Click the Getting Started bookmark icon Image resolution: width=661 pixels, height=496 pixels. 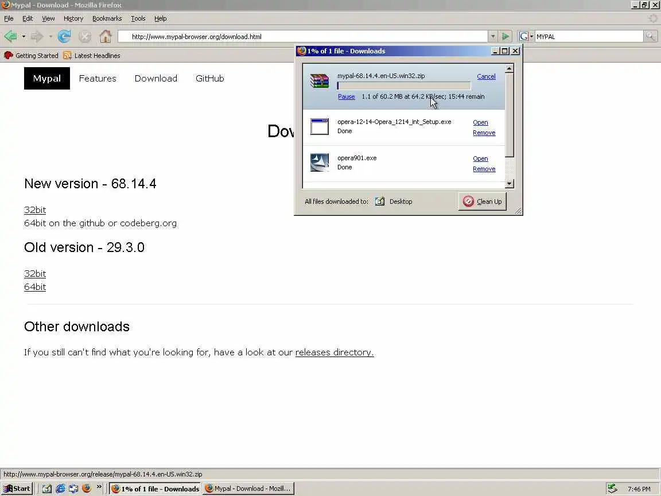coord(8,55)
